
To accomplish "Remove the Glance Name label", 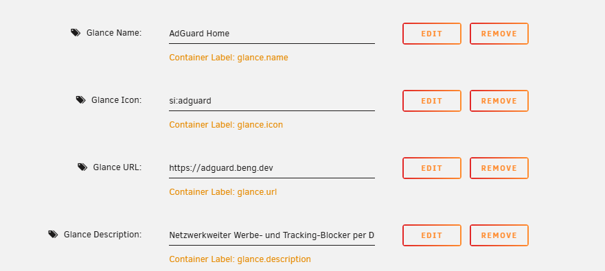I will click(499, 34).
